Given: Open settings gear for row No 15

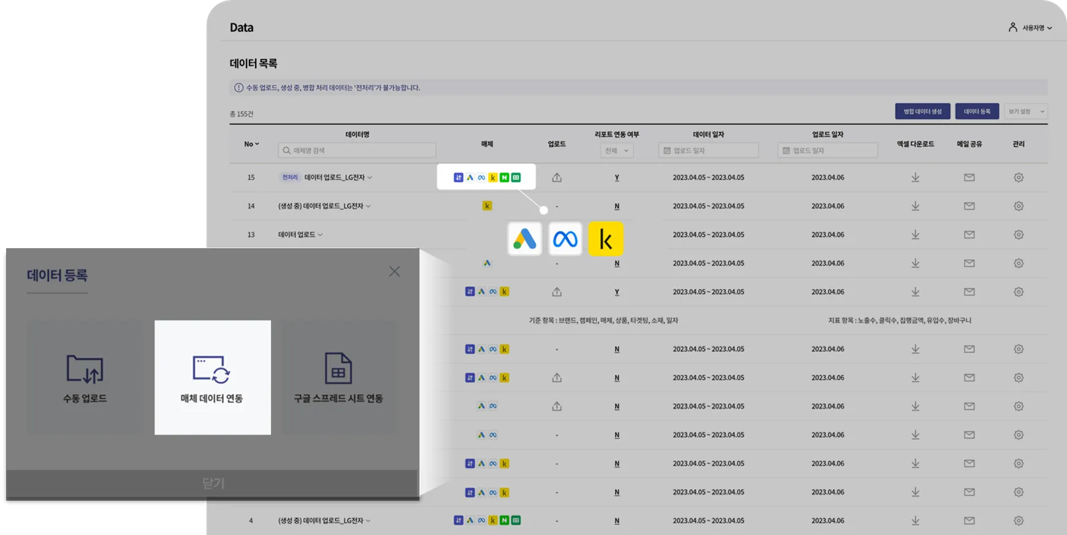Looking at the screenshot, I should (1019, 177).
